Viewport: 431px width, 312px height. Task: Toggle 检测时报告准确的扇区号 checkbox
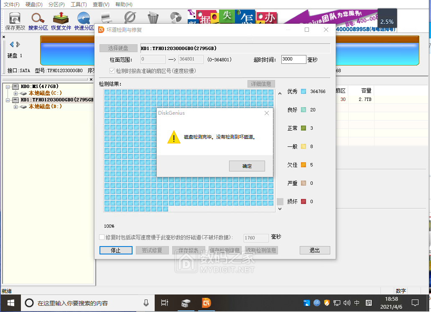(x=112, y=71)
